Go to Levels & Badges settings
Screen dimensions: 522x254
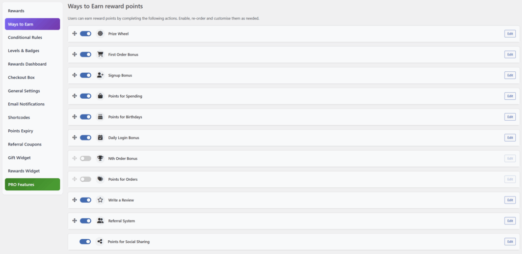click(23, 50)
